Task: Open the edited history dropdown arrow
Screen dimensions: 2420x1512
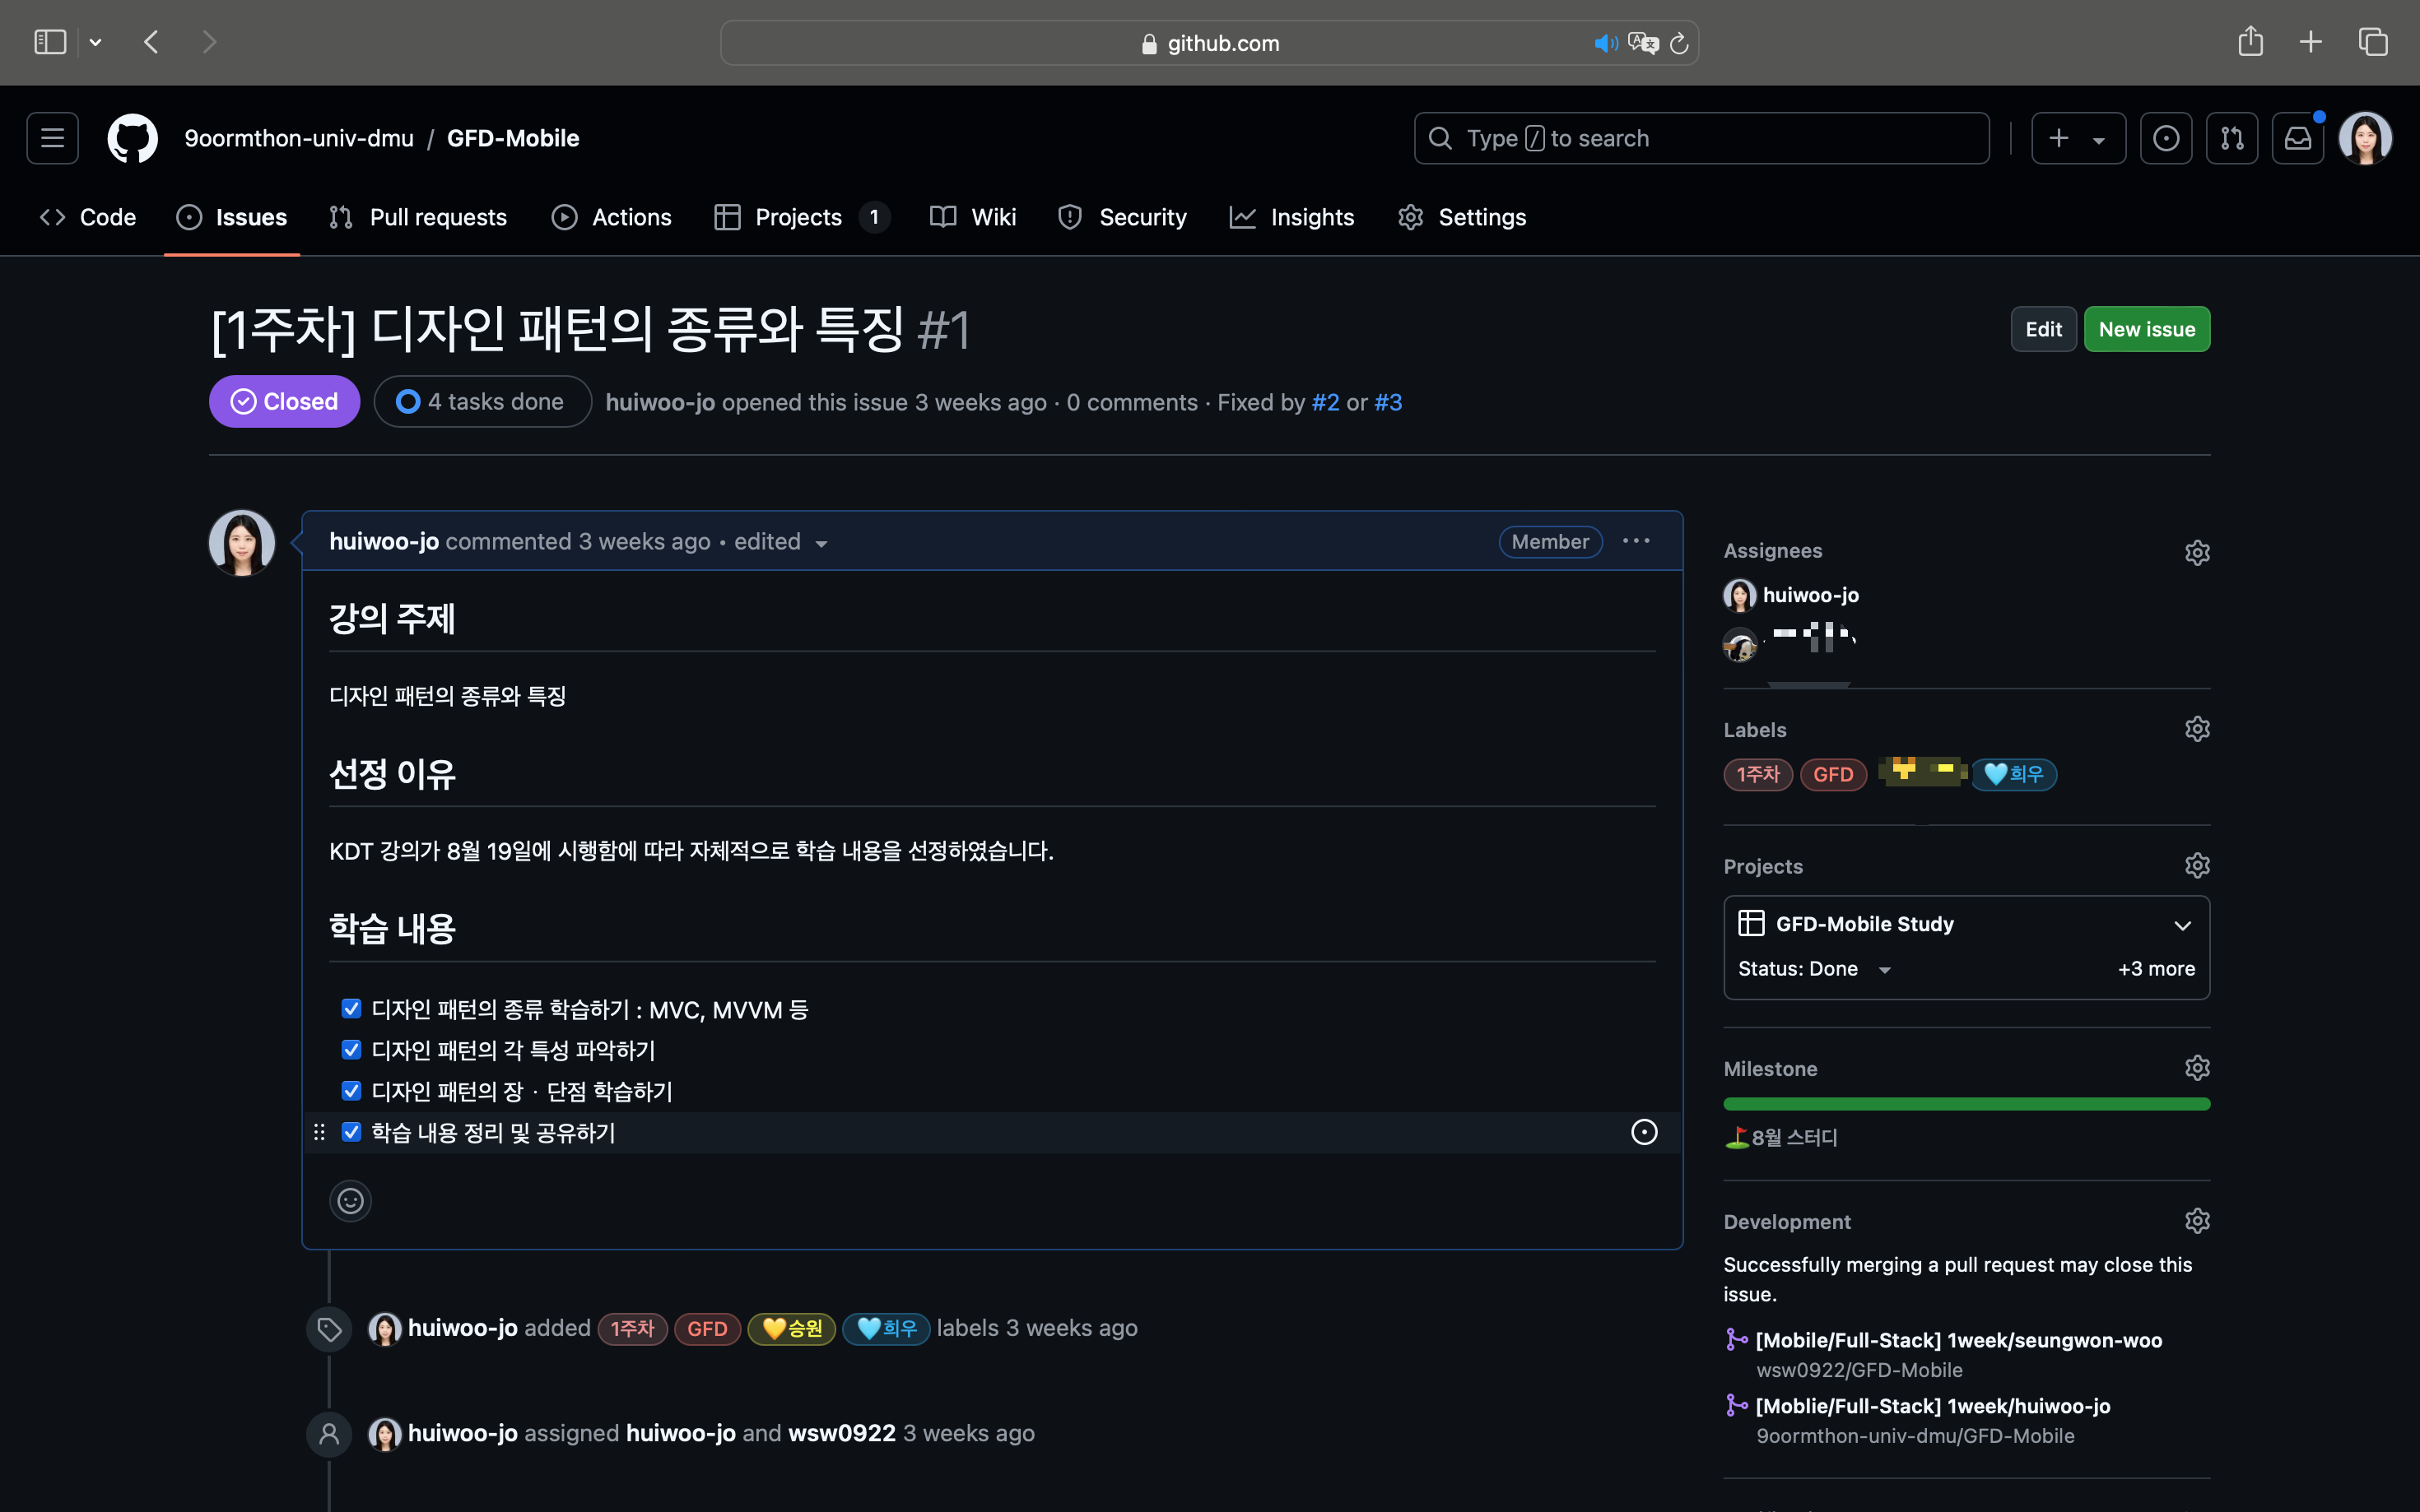Action: coord(821,543)
